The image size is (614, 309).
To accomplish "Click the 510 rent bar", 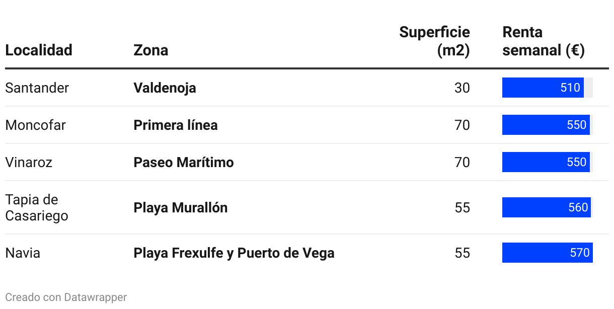I will tap(543, 88).
